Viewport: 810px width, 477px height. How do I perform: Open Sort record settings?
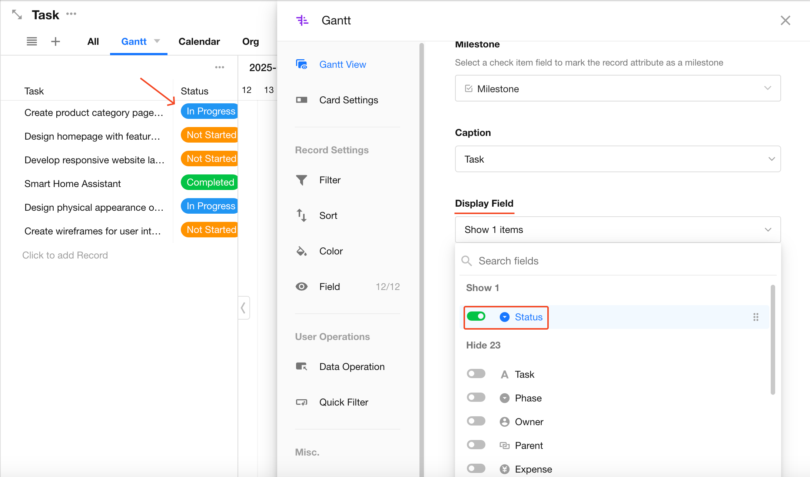328,216
